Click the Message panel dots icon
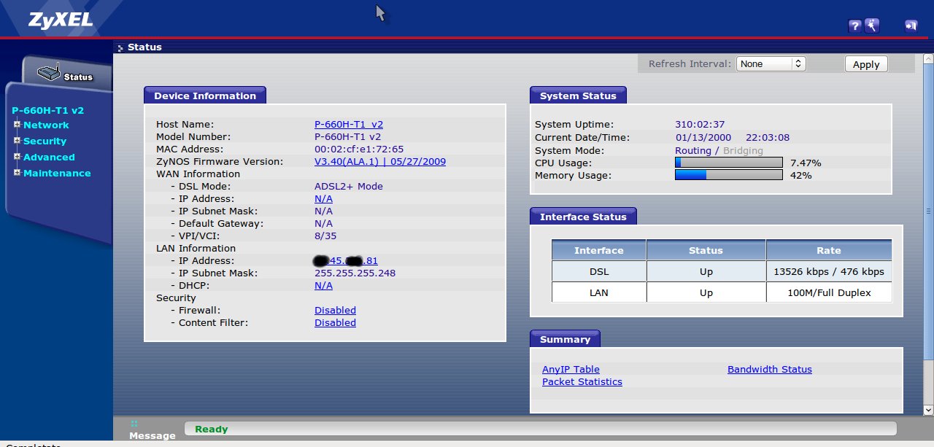This screenshot has width=934, height=447. pos(134,424)
